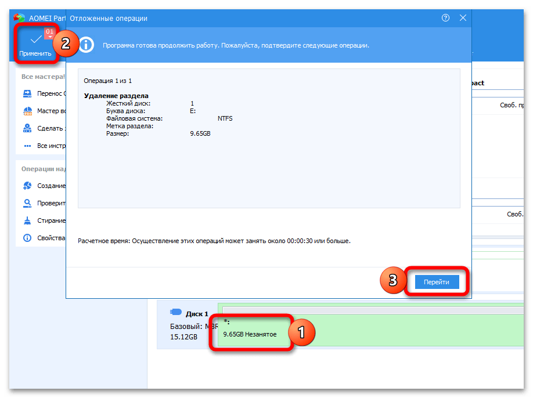
Task: Click the NTFS file system value
Action: 225,118
